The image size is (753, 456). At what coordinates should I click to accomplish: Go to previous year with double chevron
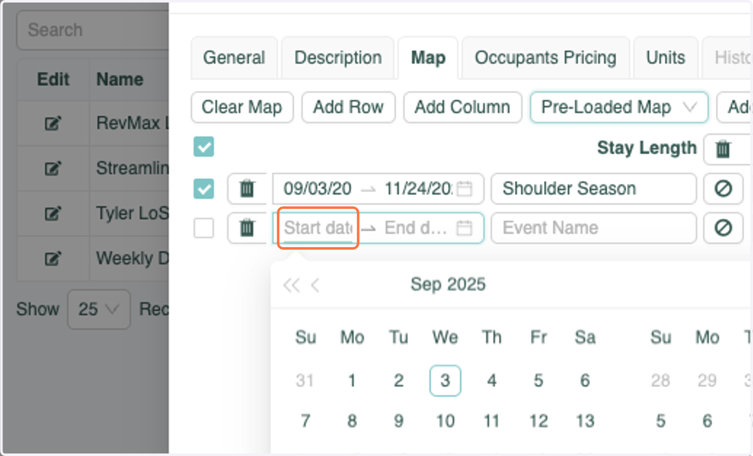(291, 285)
